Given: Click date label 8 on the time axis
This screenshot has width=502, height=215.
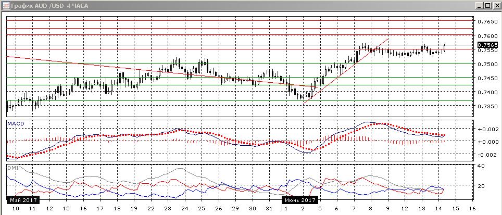Looking at the screenshot, I should 371,209.
